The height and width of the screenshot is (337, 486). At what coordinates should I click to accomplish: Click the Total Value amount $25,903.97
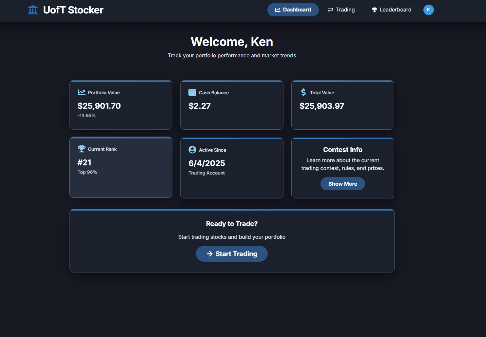(321, 106)
